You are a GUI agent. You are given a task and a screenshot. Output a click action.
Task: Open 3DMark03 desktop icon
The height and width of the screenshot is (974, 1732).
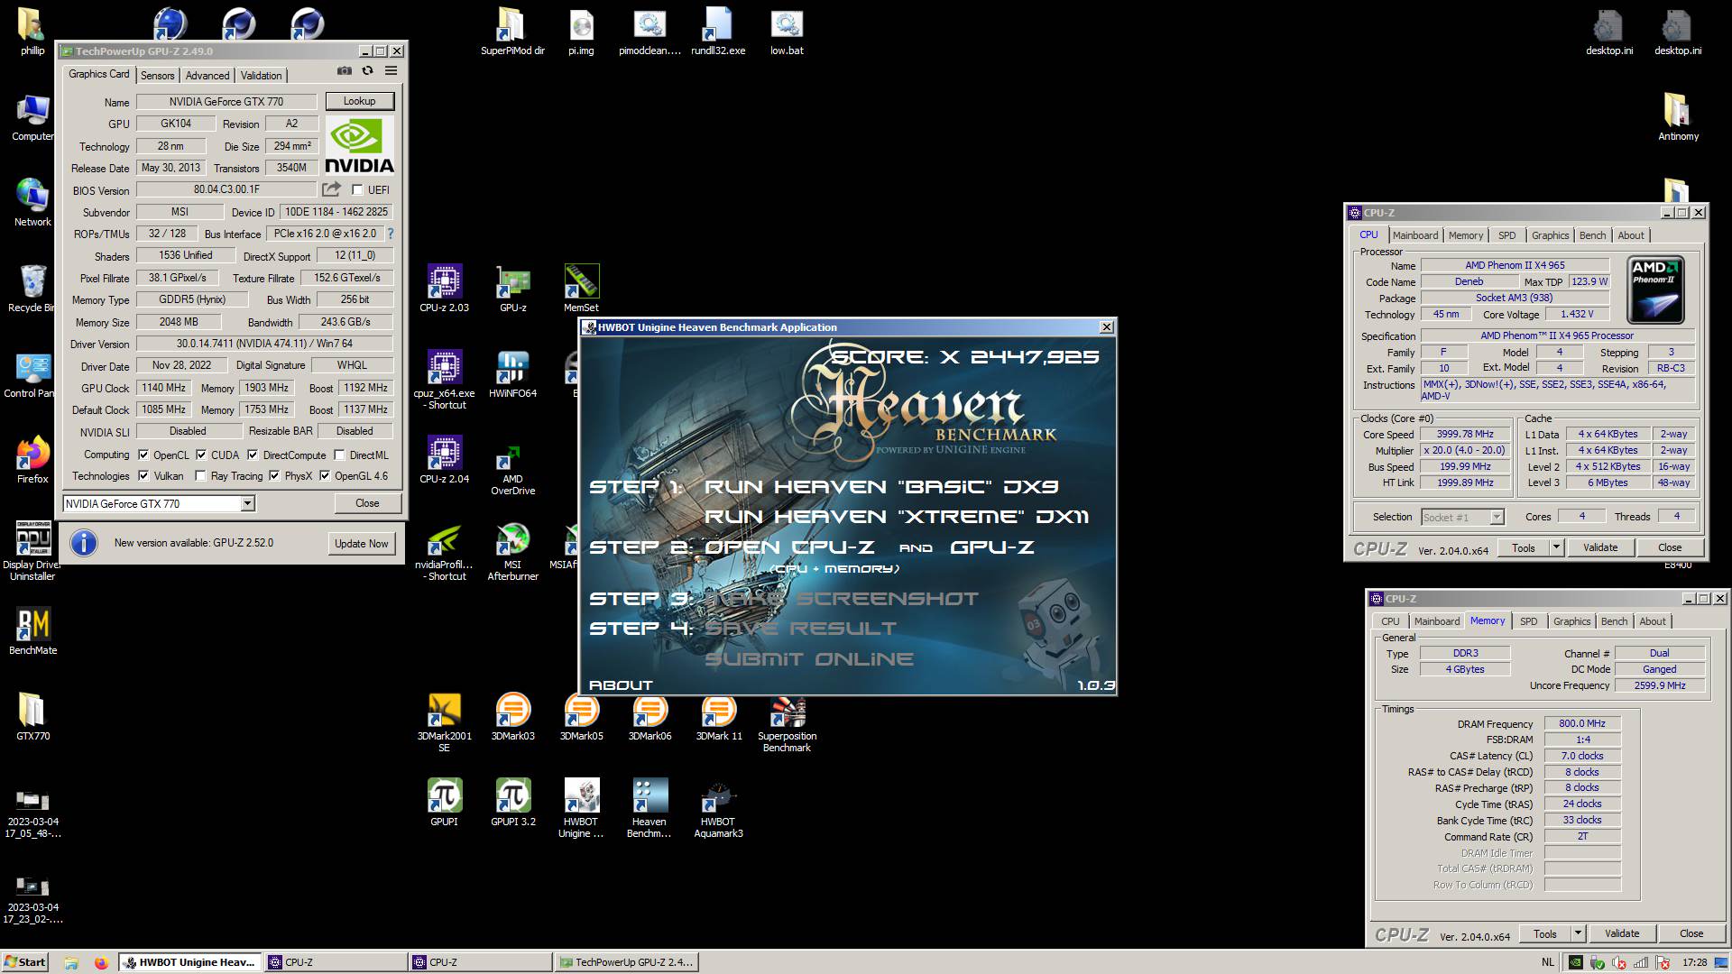512,717
